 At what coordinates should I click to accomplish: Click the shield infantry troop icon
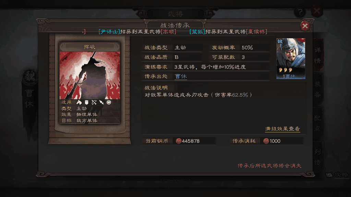[87, 102]
